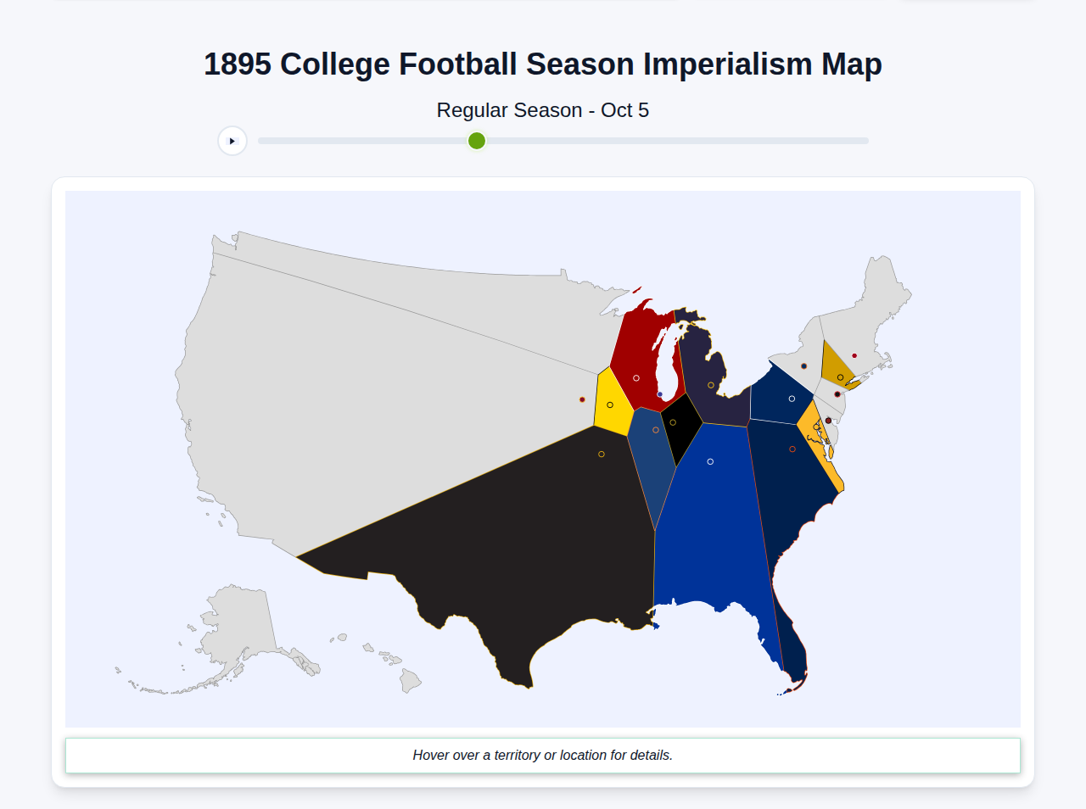Click the red dot marker in Minnesota

pos(582,399)
